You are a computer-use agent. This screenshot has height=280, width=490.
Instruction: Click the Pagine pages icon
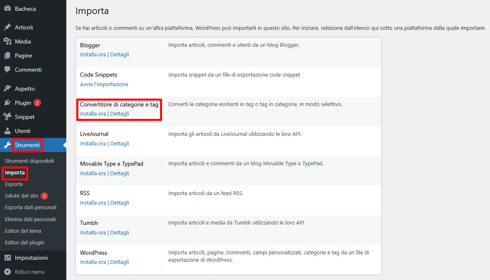tap(7, 56)
